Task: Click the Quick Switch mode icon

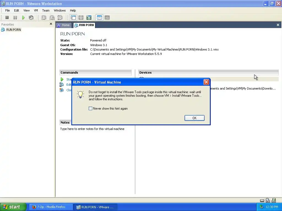Action: 81,17
